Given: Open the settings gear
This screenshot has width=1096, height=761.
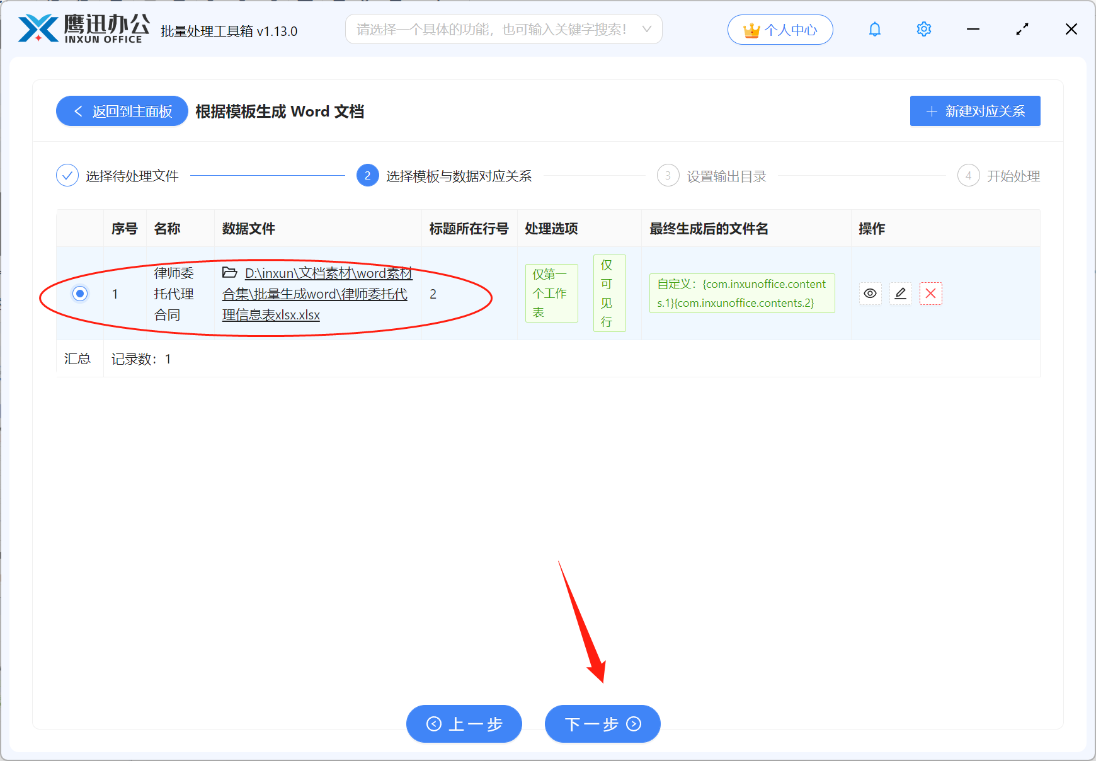Looking at the screenshot, I should tap(923, 29).
